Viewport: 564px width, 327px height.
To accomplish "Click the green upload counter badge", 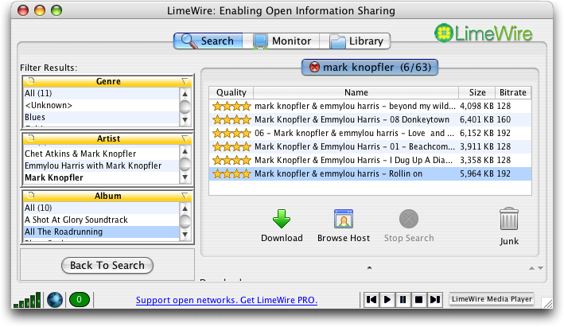I will pos(80,300).
